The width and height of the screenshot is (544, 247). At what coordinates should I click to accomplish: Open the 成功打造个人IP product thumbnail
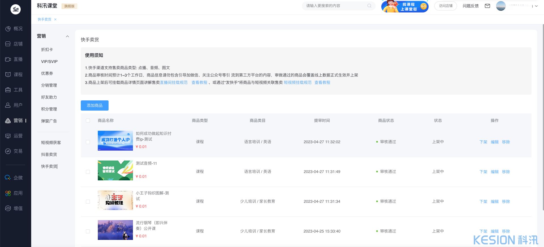[x=115, y=141]
